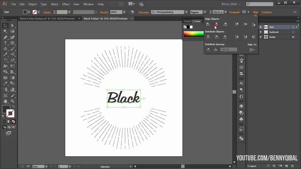Expand the Text layer
Viewport: 301px width, 169px height.
pos(261,27)
